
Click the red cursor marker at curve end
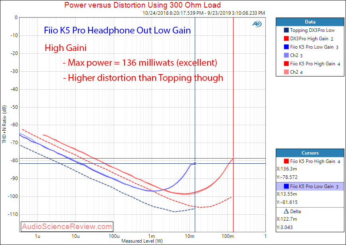233,159
